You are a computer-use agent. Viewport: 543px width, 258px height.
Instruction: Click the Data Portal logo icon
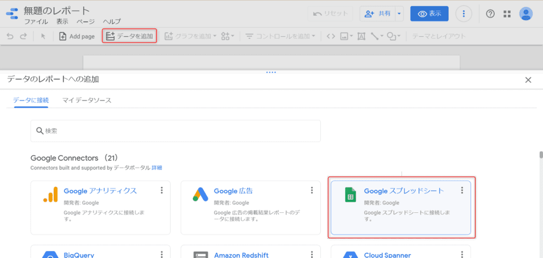(x=12, y=15)
